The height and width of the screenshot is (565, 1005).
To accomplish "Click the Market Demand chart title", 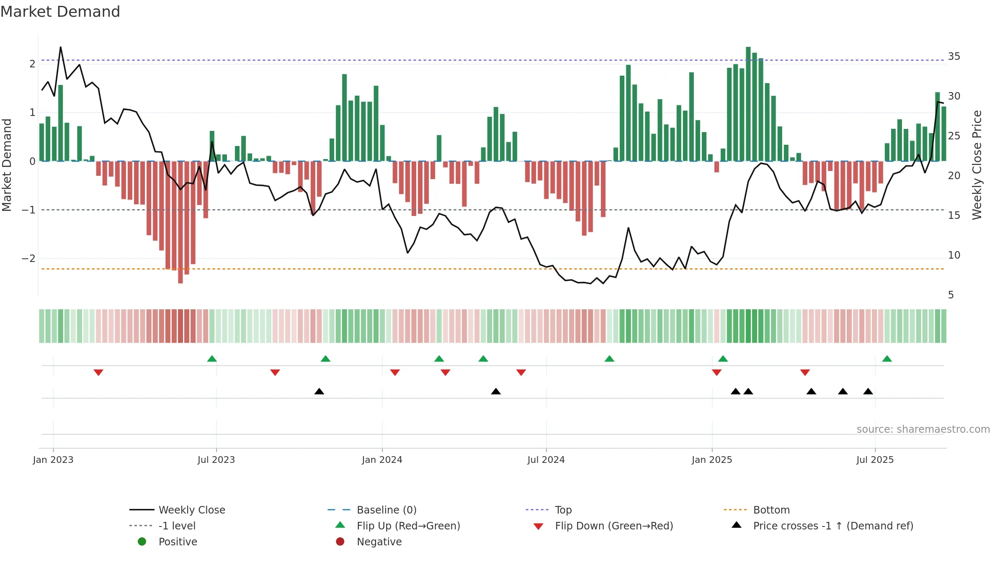I will pos(60,12).
